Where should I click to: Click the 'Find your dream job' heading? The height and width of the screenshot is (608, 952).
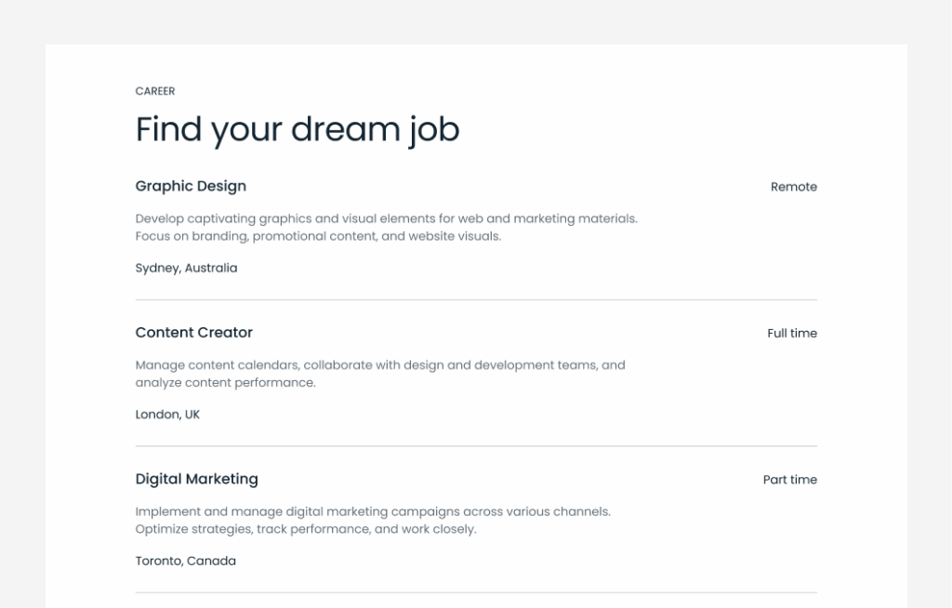297,129
